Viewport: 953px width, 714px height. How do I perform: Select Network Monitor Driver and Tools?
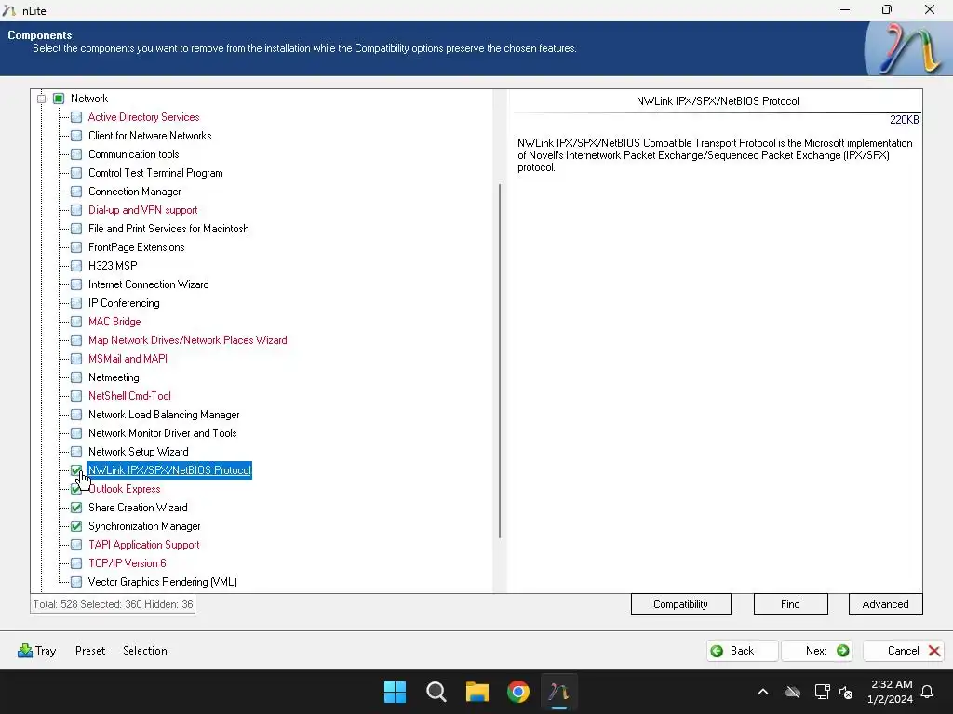coord(162,433)
